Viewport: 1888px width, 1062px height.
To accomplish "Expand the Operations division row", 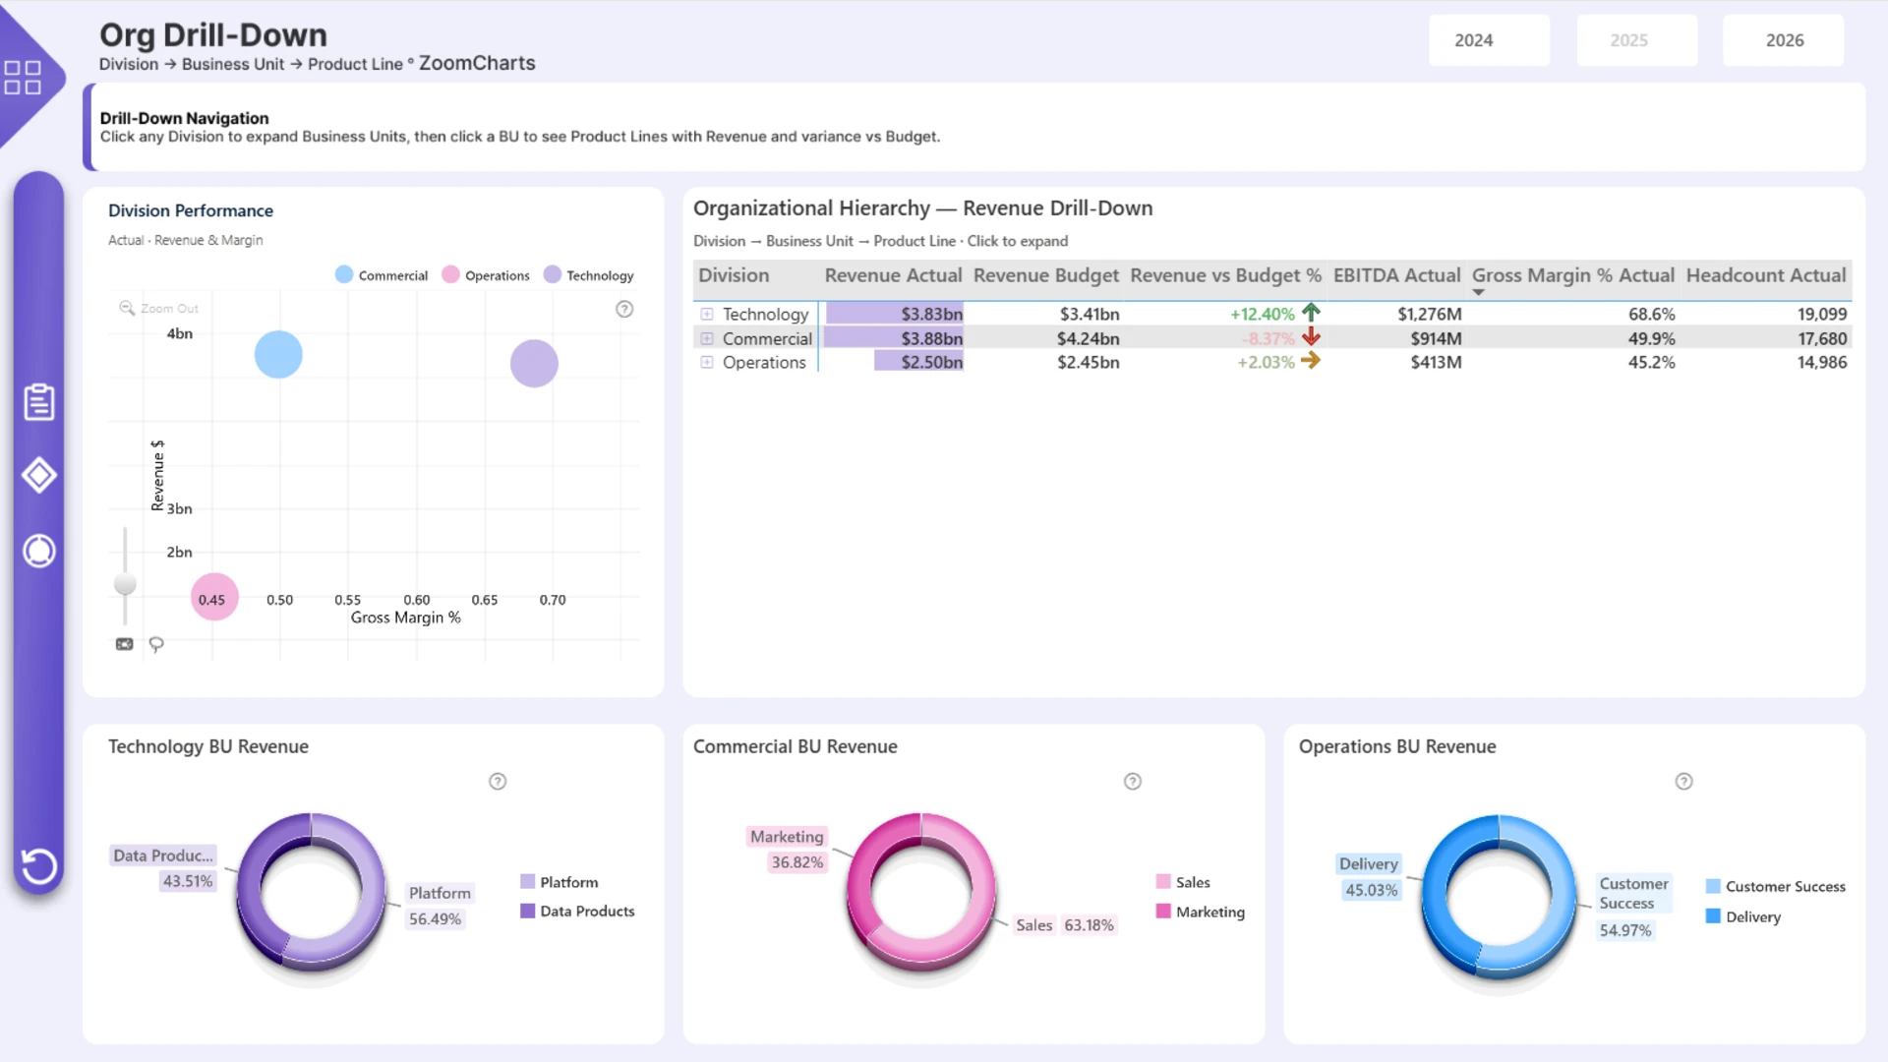I will pyautogui.click(x=706, y=362).
